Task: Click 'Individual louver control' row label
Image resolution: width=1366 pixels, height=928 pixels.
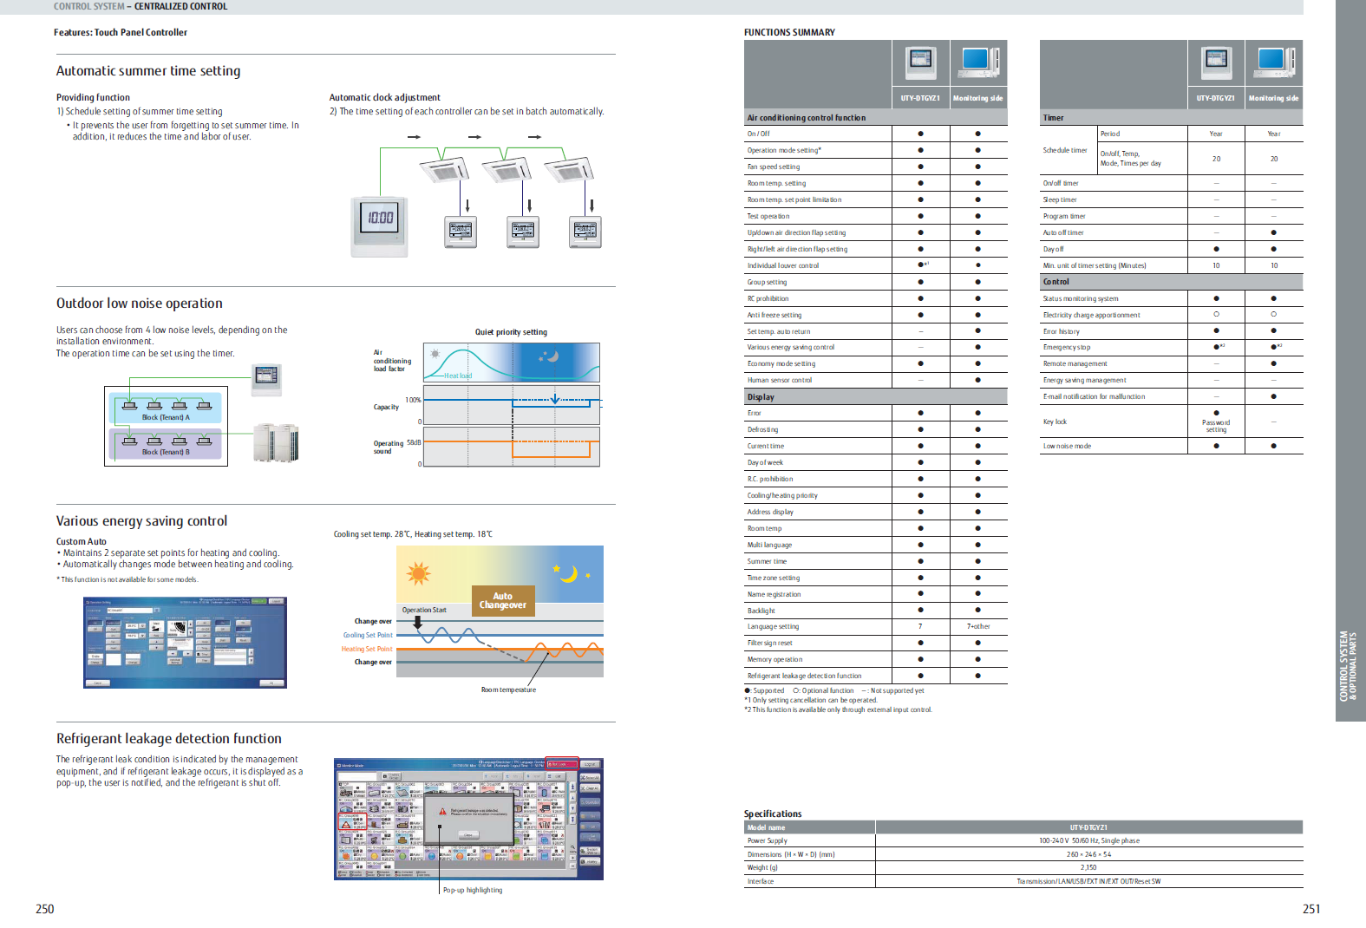Action: click(783, 265)
